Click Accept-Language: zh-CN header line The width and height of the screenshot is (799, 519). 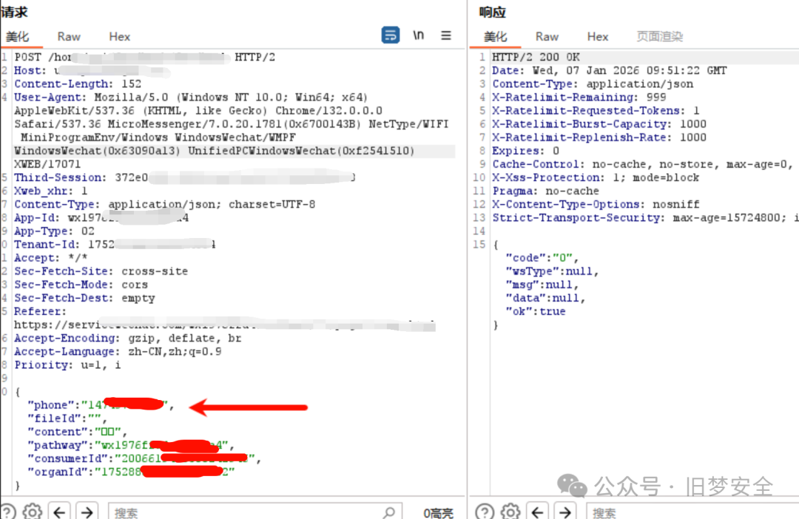pyautogui.click(x=118, y=351)
